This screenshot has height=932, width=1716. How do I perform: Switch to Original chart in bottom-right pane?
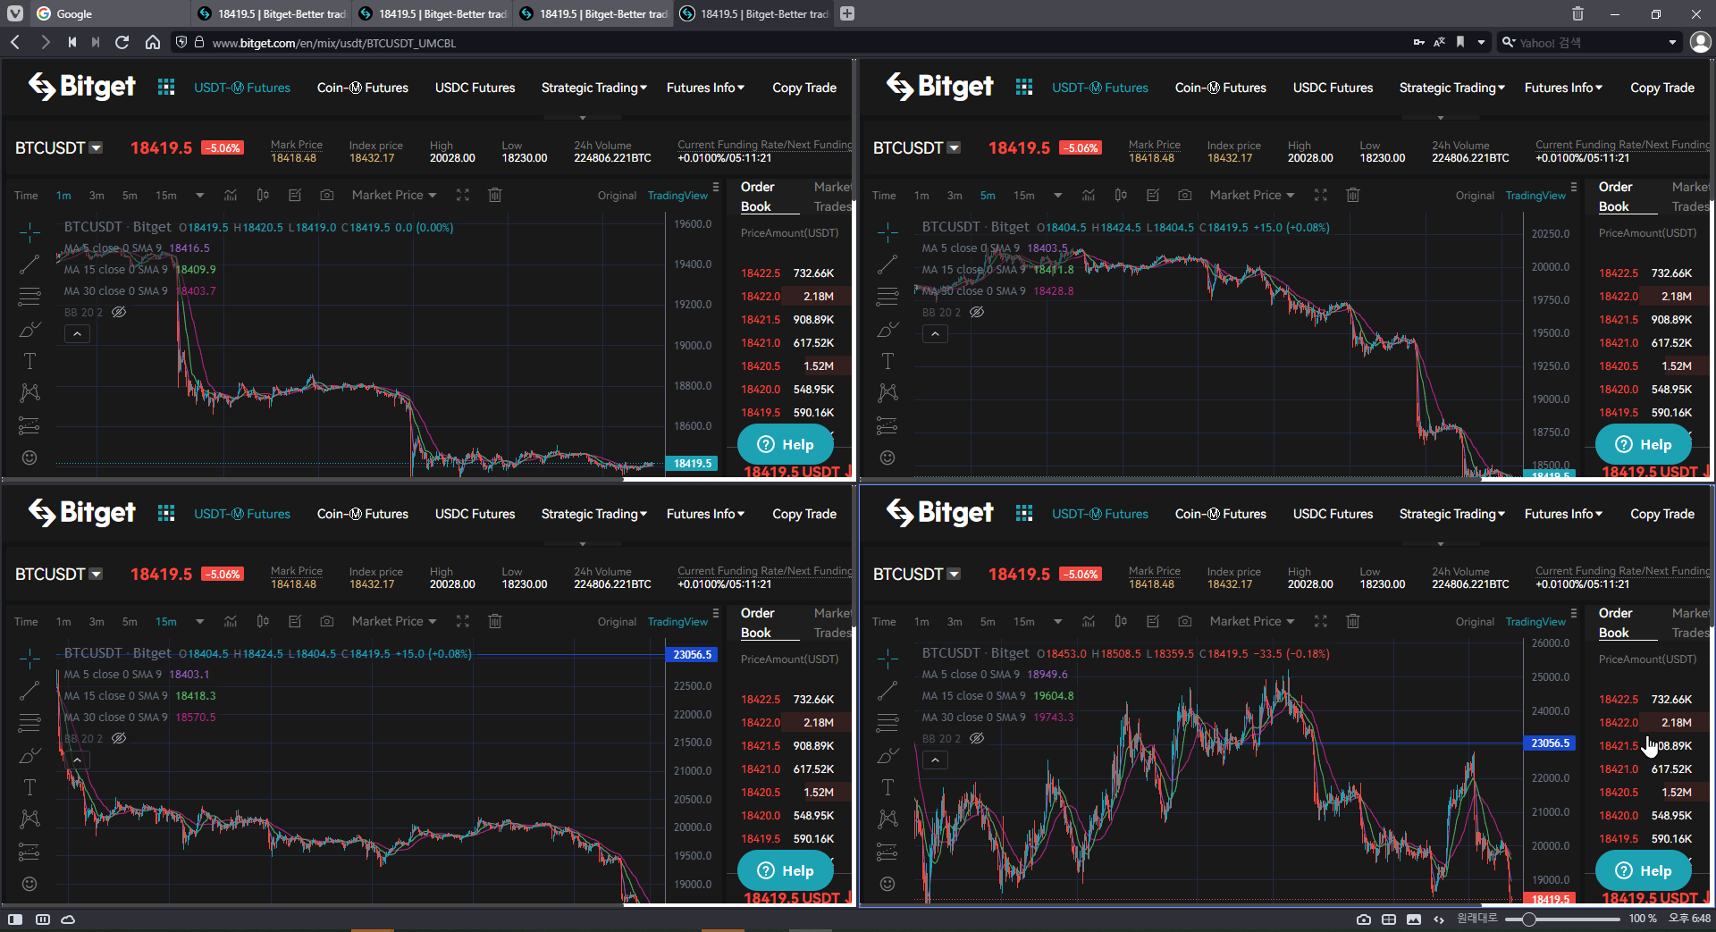[x=1475, y=622]
